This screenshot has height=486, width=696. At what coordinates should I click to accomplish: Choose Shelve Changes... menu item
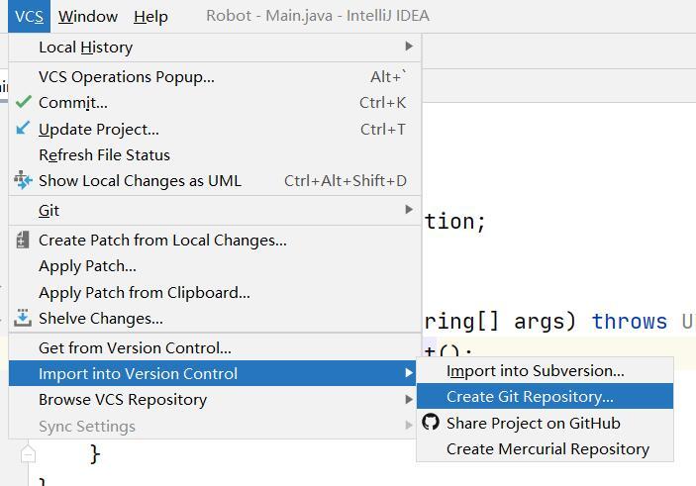[x=215, y=319]
